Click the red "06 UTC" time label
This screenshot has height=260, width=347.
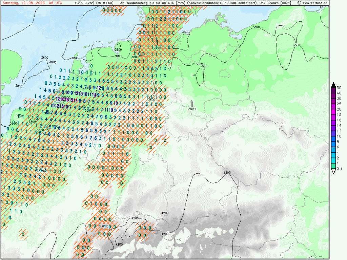56,3
